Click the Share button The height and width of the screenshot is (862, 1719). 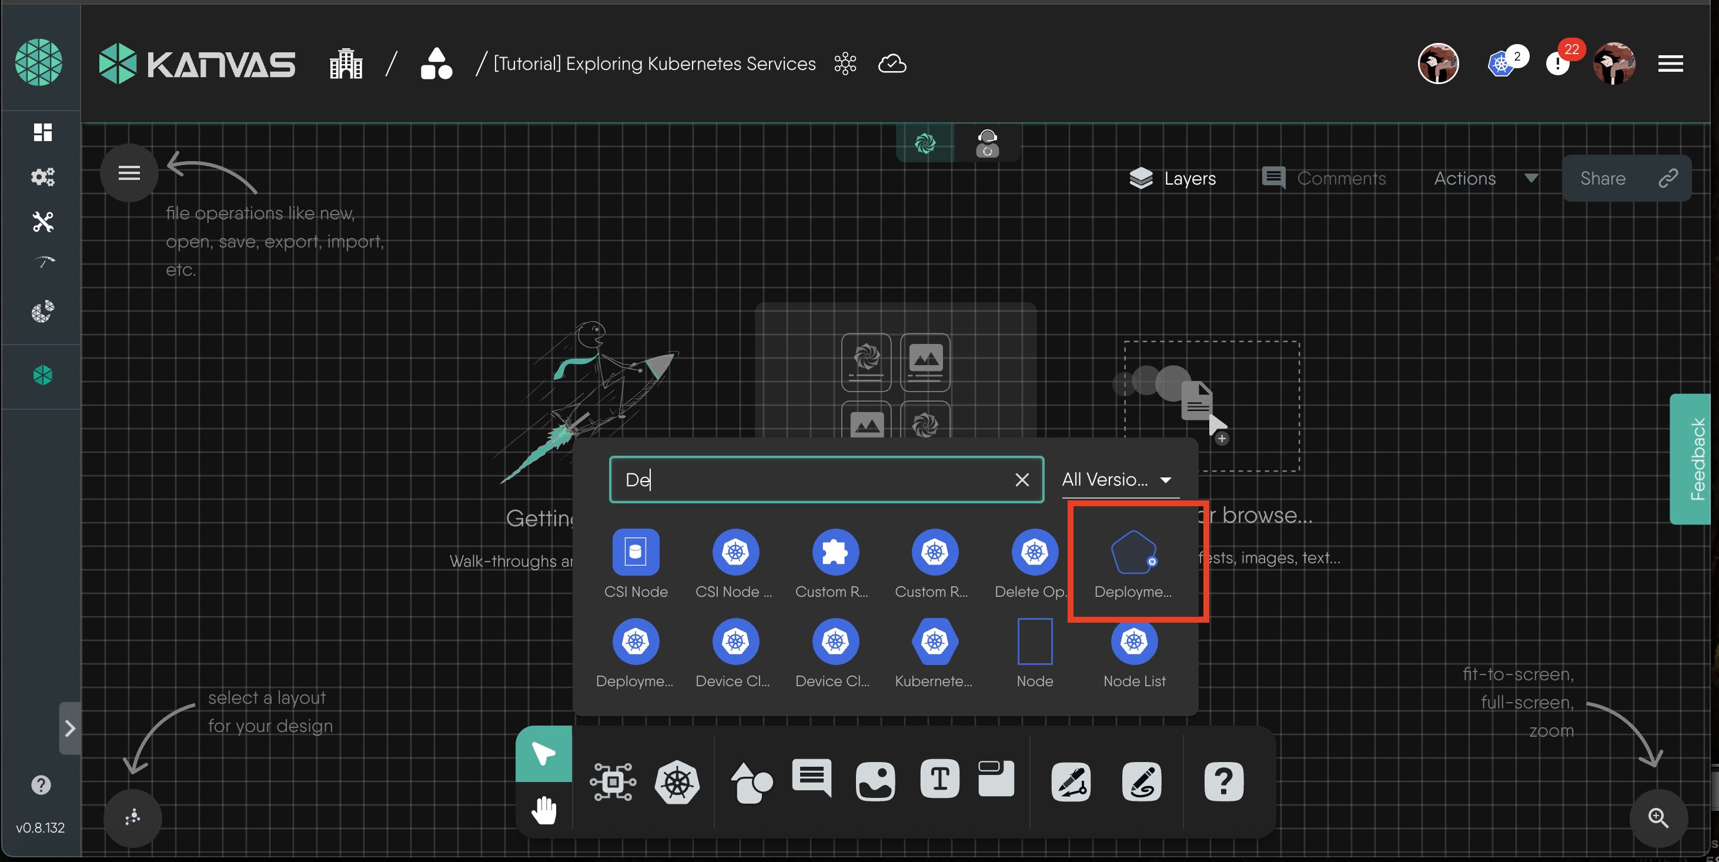1626,179
